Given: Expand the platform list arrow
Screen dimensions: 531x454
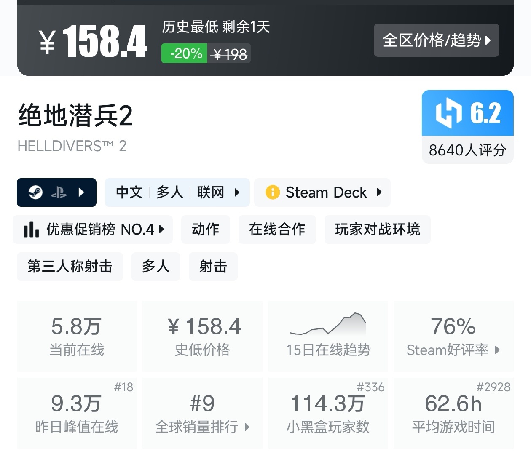Looking at the screenshot, I should [x=82, y=192].
